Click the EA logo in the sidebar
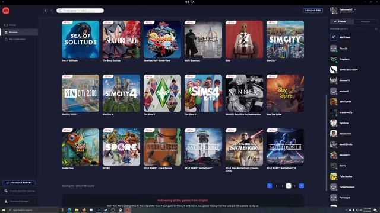This screenshot has height=213, width=380. click(6, 11)
